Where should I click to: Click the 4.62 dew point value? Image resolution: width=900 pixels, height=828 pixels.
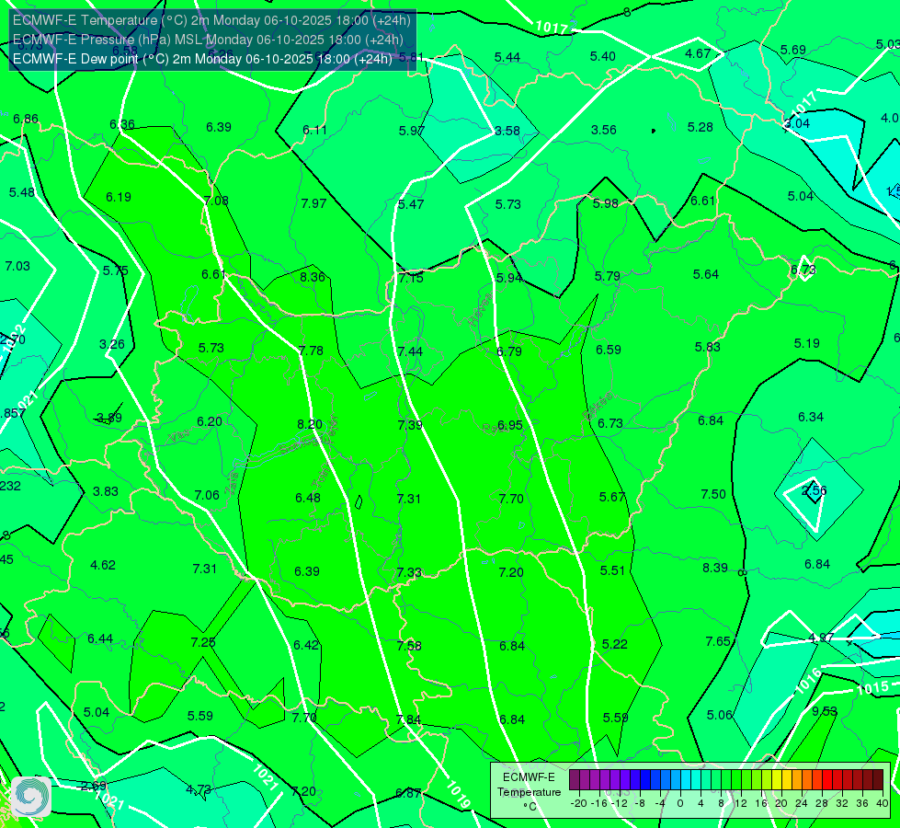[103, 565]
